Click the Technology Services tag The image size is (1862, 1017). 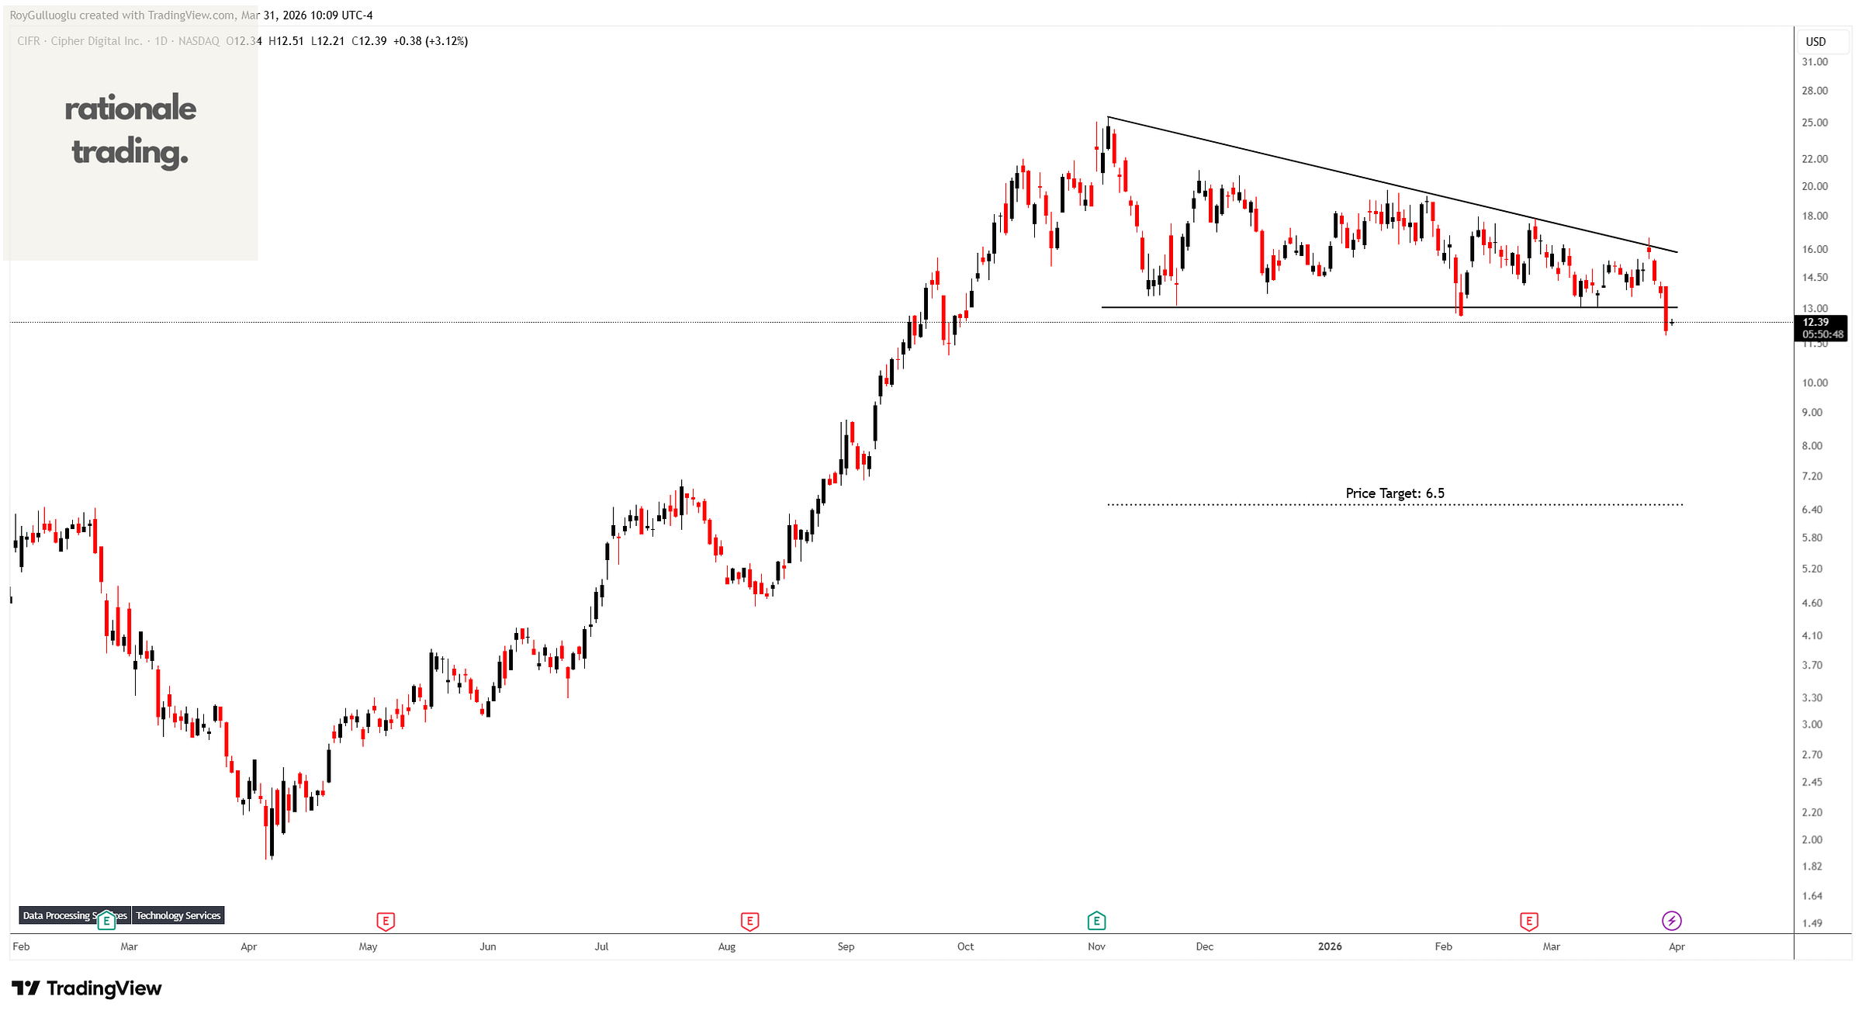point(178,915)
